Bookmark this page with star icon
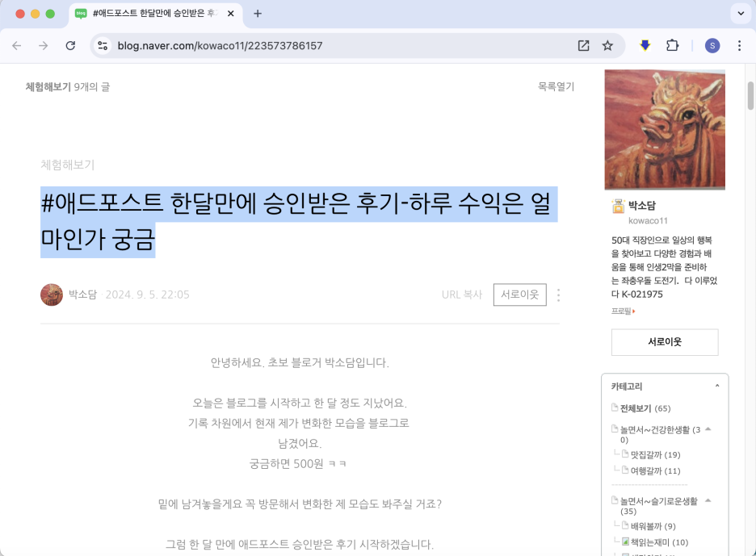 click(607, 46)
